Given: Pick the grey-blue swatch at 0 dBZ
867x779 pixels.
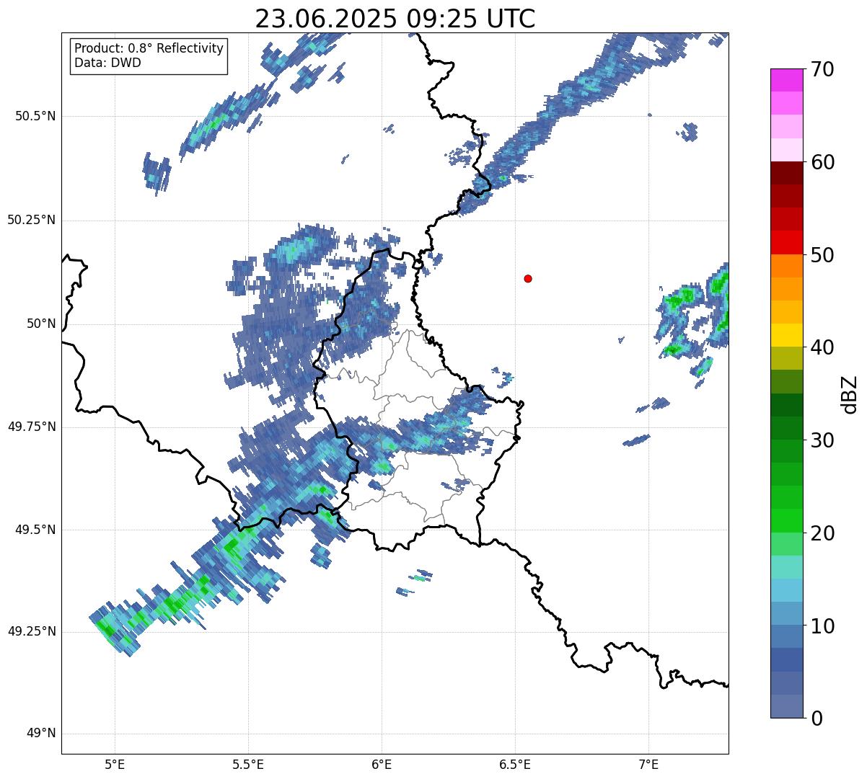Looking at the screenshot, I should [x=786, y=706].
